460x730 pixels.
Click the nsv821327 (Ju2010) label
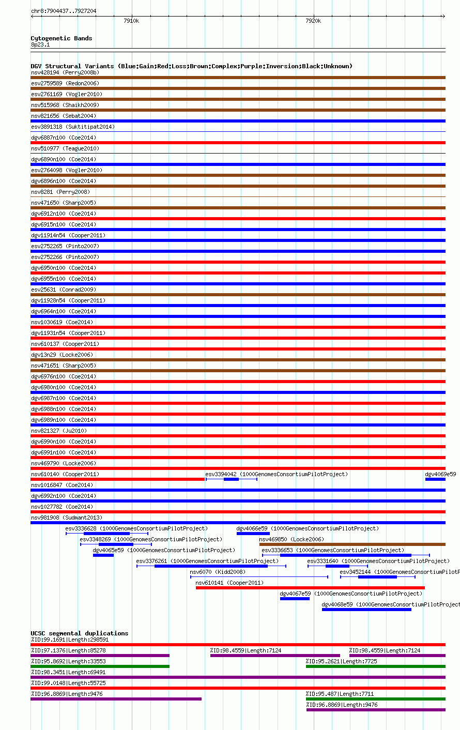tap(59, 431)
